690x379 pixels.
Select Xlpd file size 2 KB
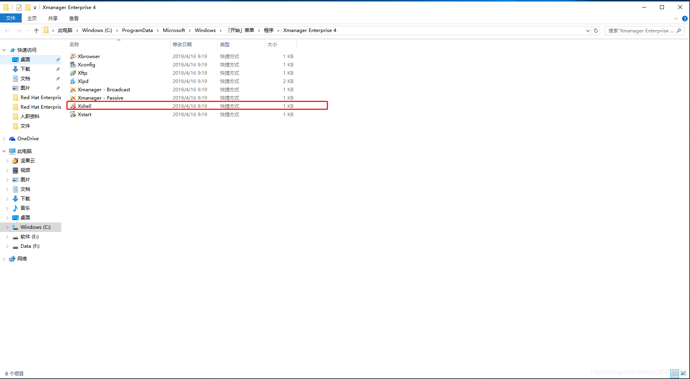(x=288, y=81)
